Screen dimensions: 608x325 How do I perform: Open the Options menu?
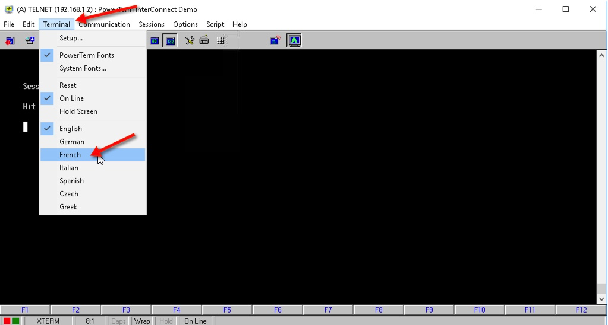coord(185,24)
